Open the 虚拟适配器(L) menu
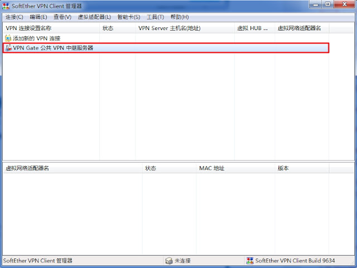This screenshot has width=357, height=268. click(x=94, y=17)
